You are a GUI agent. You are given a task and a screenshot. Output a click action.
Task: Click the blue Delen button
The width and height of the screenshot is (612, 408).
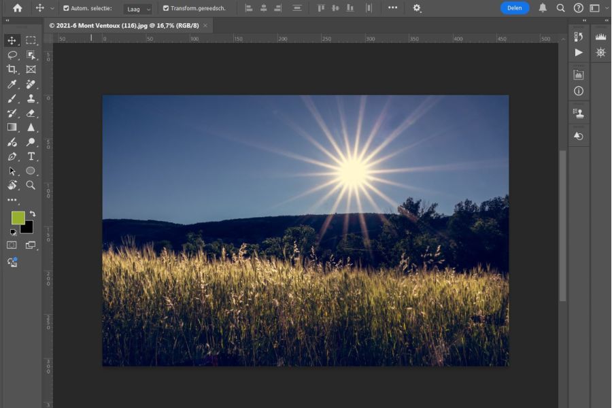pos(515,8)
